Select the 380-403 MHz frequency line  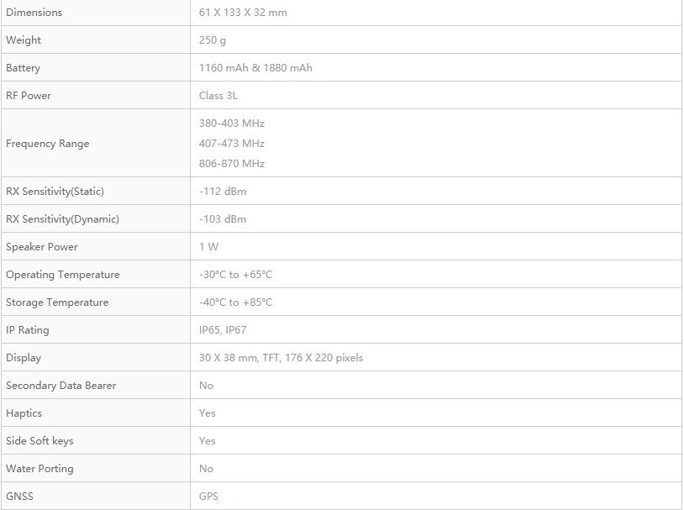point(232,124)
